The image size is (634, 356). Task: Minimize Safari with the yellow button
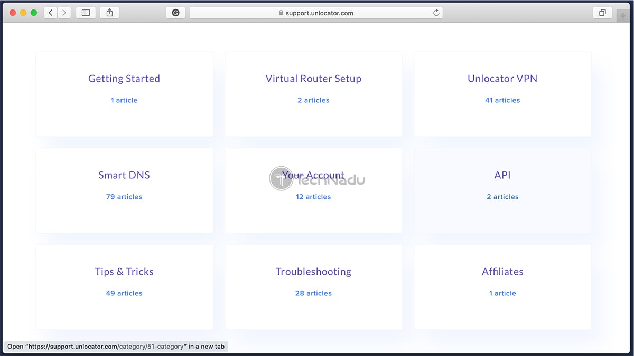coord(23,13)
